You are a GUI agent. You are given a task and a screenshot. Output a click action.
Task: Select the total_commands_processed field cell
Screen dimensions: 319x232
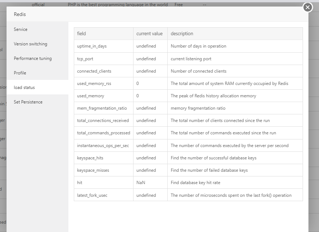coord(104,133)
